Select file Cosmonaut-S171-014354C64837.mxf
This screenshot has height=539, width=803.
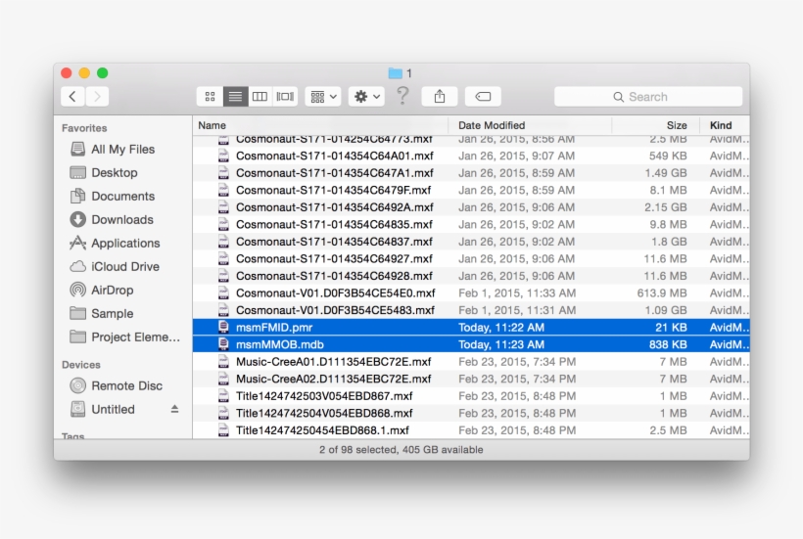pyautogui.click(x=471, y=242)
